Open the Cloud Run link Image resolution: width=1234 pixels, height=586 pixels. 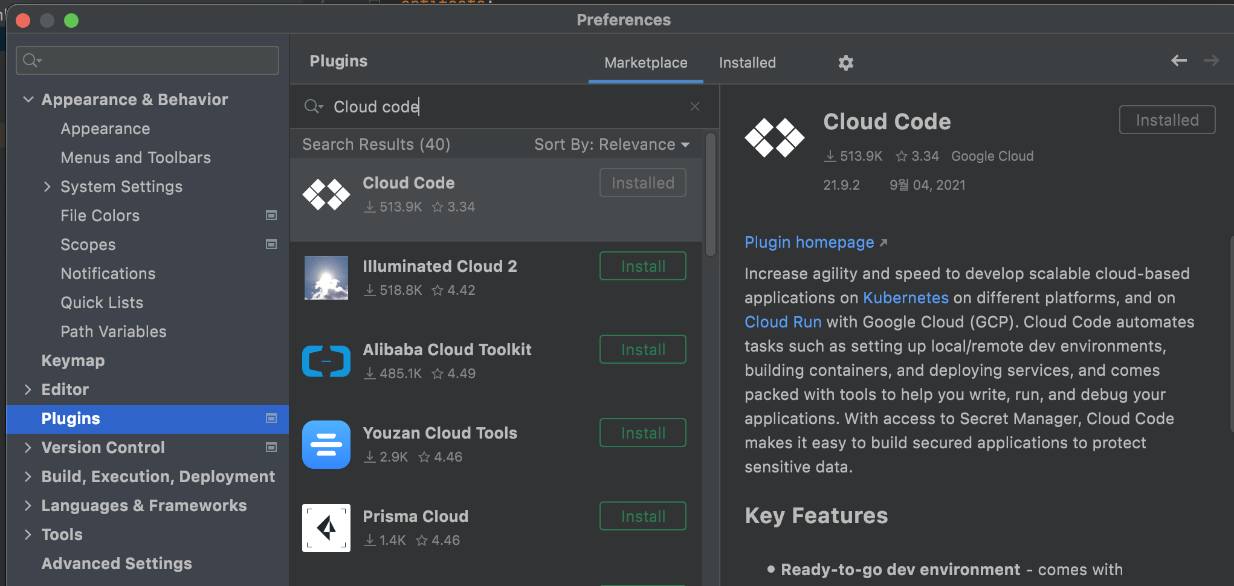[x=783, y=322]
